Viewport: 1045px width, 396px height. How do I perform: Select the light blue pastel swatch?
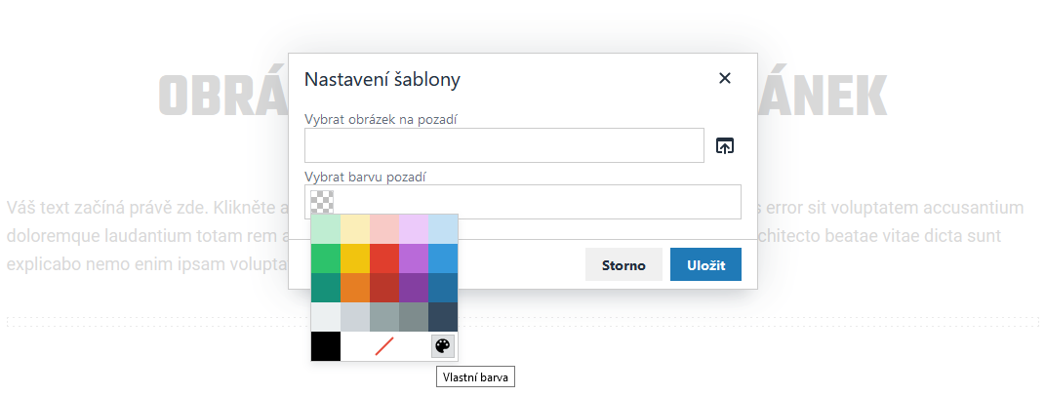(x=443, y=229)
